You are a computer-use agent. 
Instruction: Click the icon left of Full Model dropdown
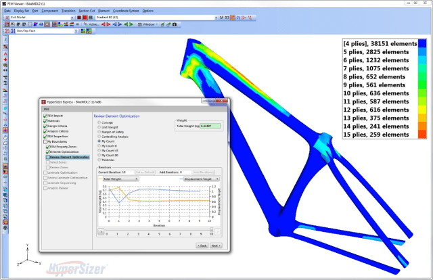pos(7,18)
